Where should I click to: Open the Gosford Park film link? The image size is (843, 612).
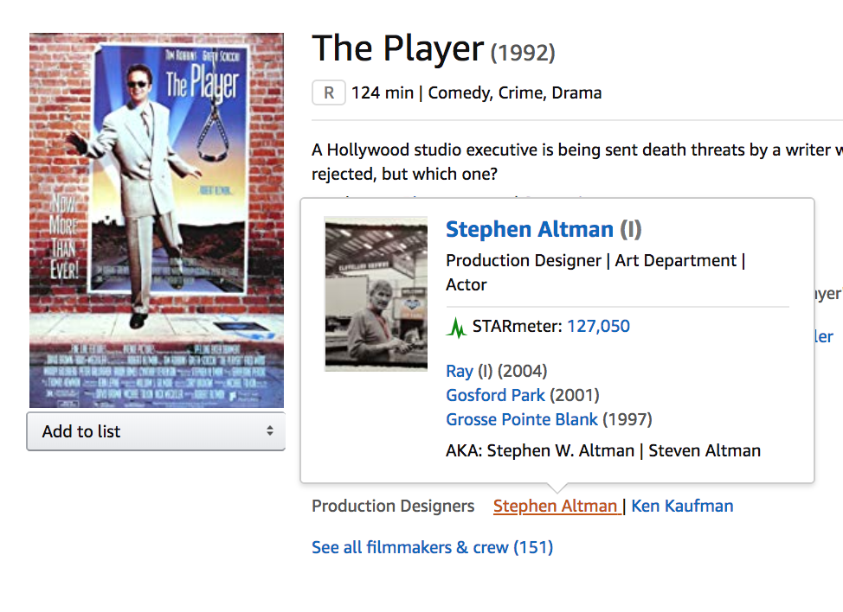[495, 395]
